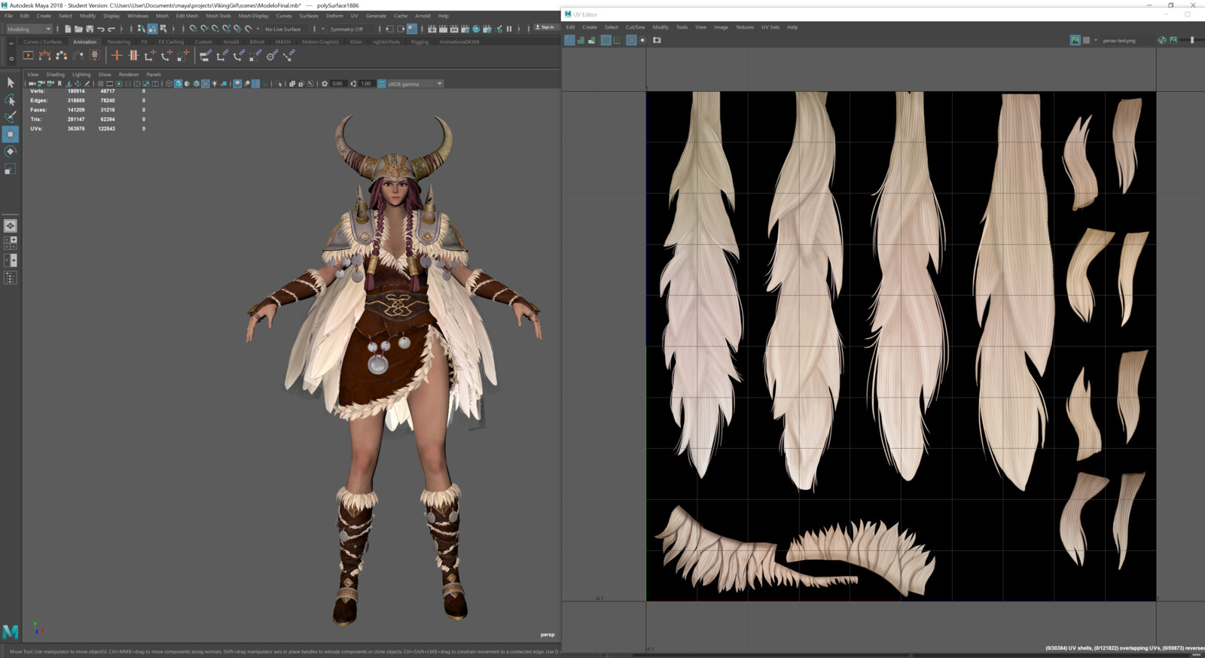Image resolution: width=1205 pixels, height=658 pixels.
Task: Open viewport Show menu
Action: pyautogui.click(x=105, y=75)
